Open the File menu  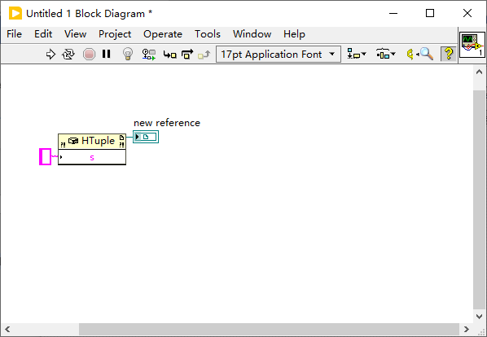coord(15,34)
